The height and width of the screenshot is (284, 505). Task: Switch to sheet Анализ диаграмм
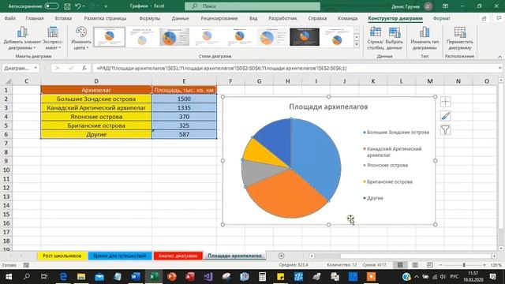pyautogui.click(x=178, y=256)
